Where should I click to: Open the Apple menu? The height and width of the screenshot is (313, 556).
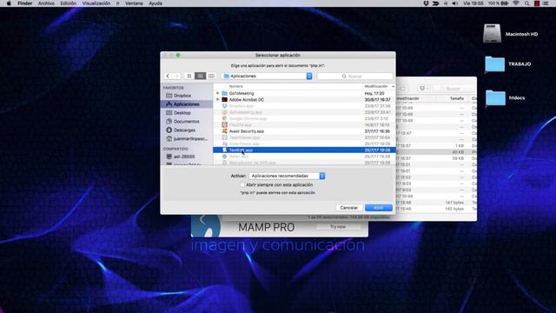(9, 3)
